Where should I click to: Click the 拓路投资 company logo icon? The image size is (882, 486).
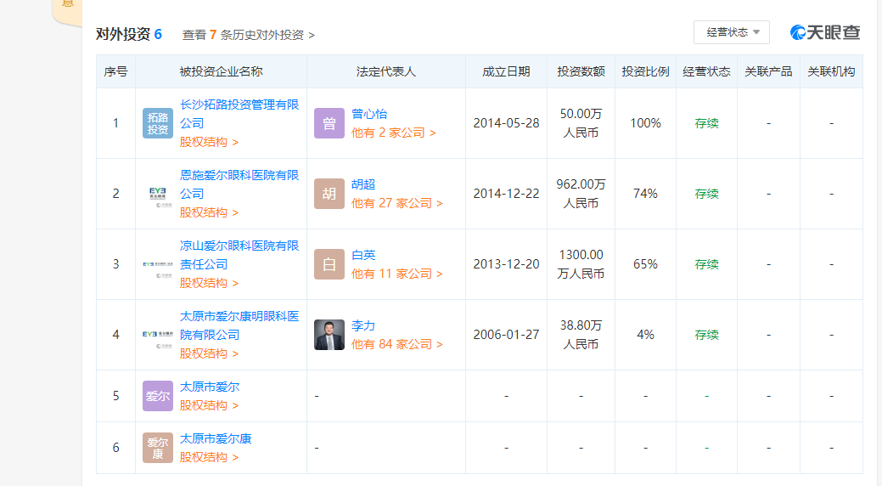158,123
